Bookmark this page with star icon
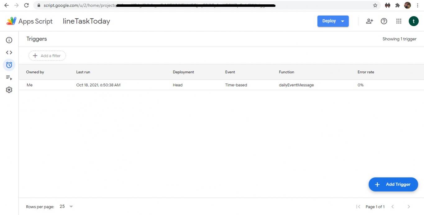Viewport: 424px width, 215px height. (x=375, y=5)
